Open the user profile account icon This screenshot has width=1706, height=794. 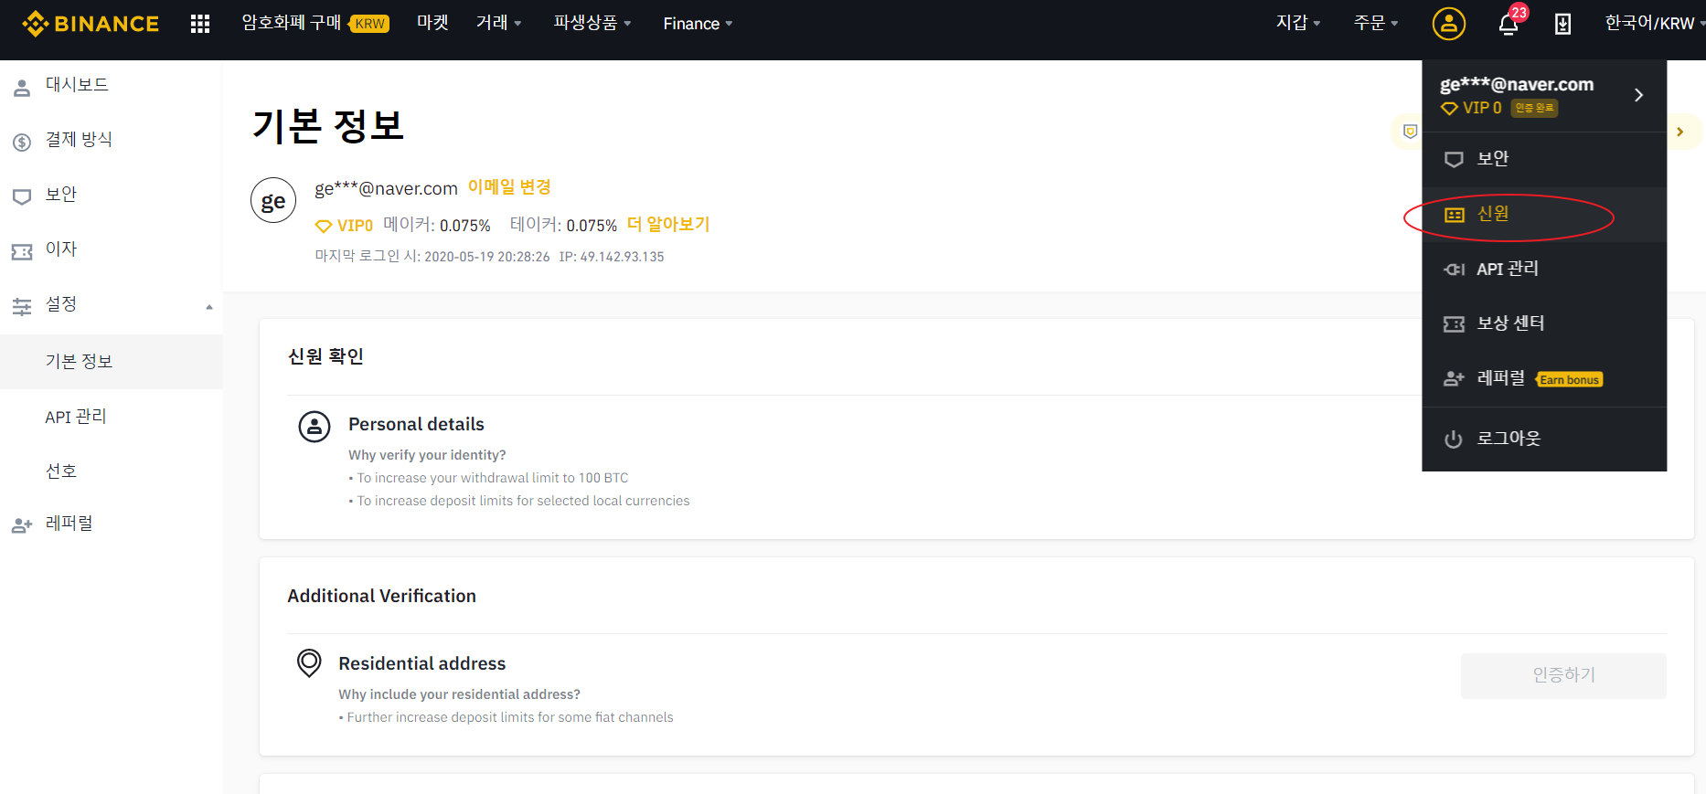tap(1448, 24)
